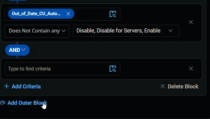Click the plus icon beside Add Criteria
210x119 pixels.
point(6,86)
